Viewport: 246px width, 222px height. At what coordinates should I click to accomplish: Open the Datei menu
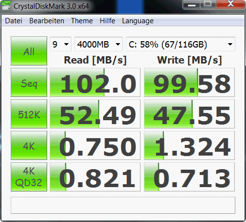click(x=14, y=21)
